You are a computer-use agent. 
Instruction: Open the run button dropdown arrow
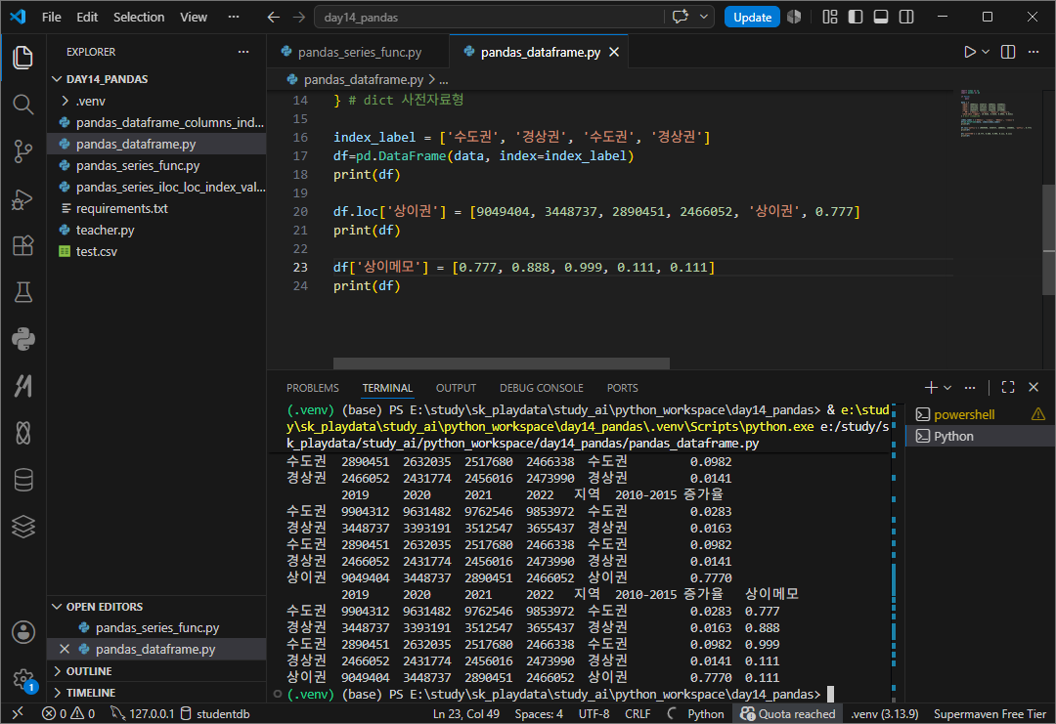tap(986, 52)
